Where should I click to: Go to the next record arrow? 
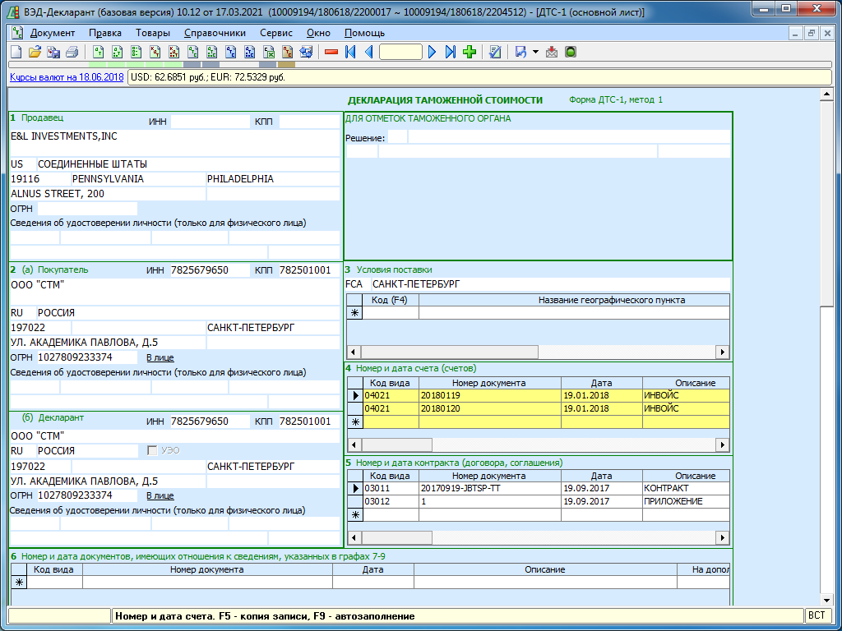pyautogui.click(x=433, y=52)
